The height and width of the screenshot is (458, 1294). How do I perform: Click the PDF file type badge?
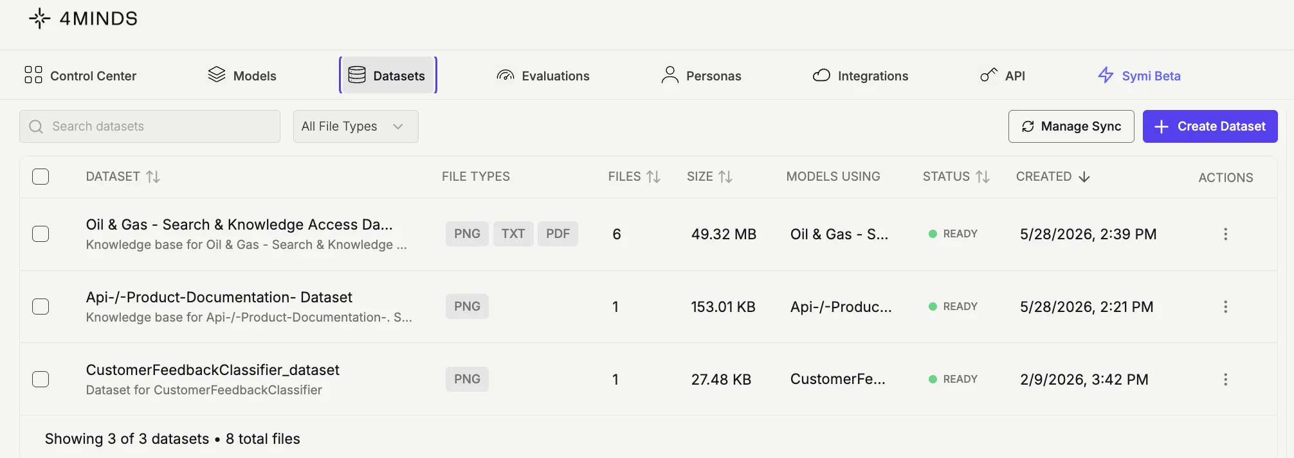(558, 234)
